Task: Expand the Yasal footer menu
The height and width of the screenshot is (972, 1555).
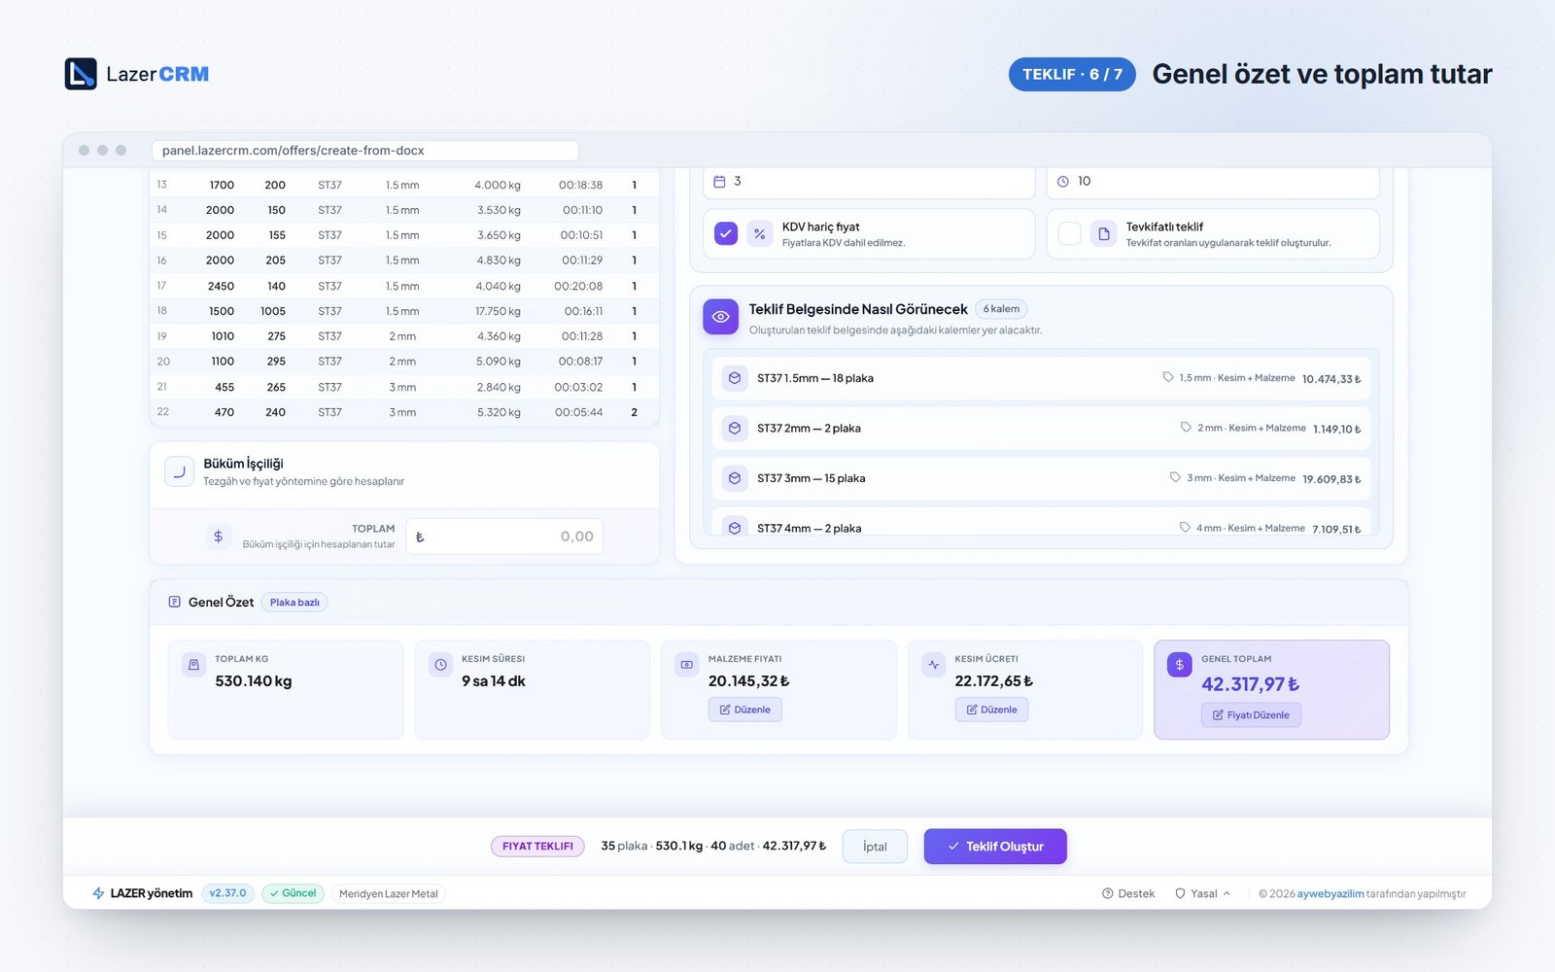Action: pyautogui.click(x=1203, y=893)
